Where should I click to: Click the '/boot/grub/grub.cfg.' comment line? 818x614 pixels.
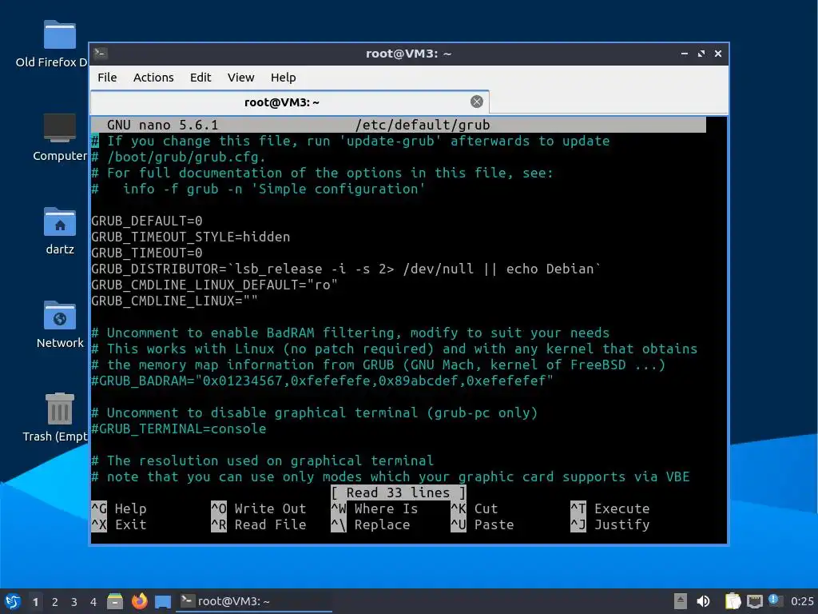(x=178, y=157)
